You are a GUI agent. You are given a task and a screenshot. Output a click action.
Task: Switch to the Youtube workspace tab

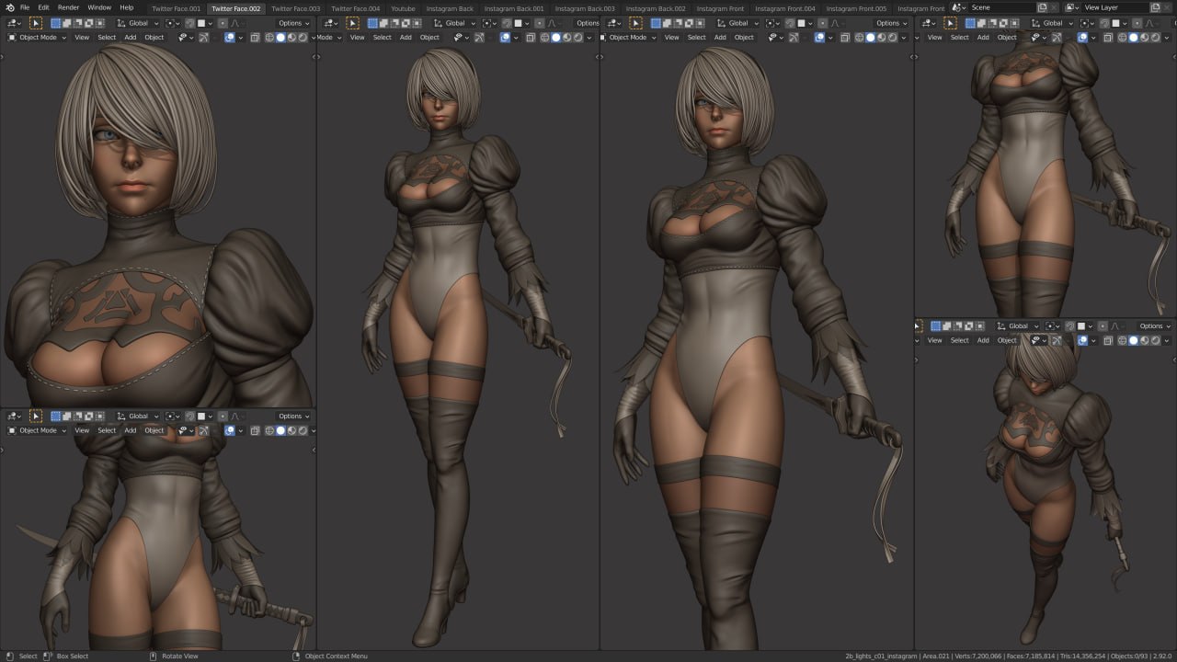pos(403,8)
